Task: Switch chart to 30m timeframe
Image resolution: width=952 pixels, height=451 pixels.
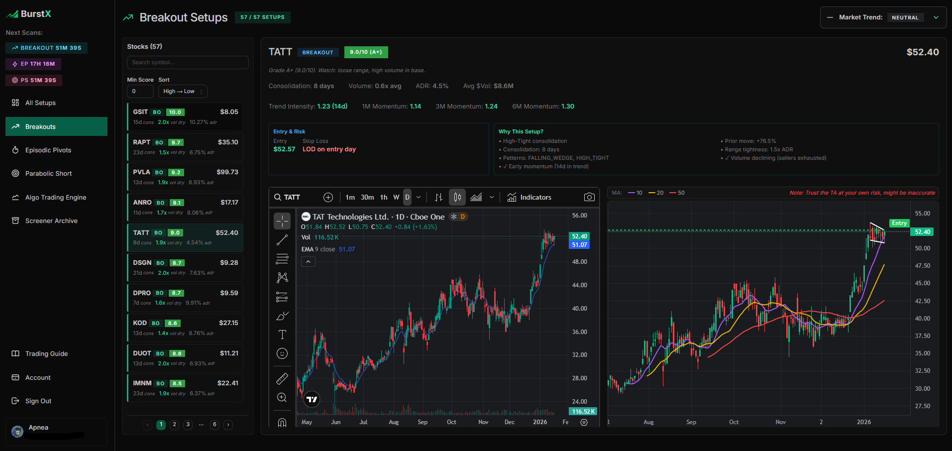Action: point(367,197)
